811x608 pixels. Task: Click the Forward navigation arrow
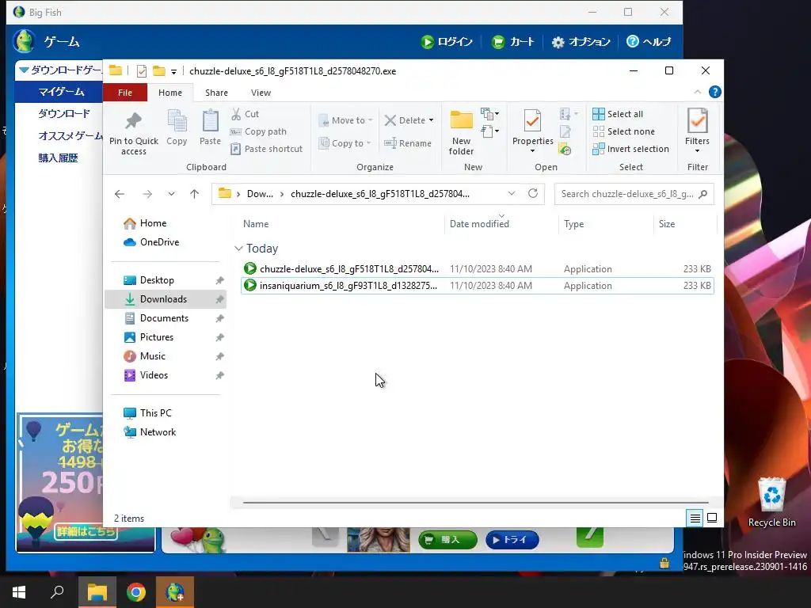[x=147, y=194]
